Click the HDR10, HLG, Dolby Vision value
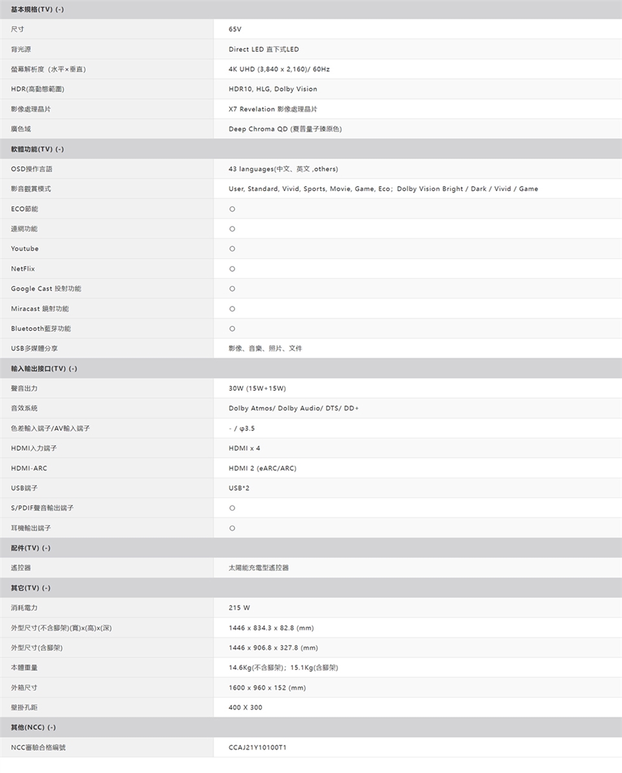622x773 pixels. [x=273, y=89]
